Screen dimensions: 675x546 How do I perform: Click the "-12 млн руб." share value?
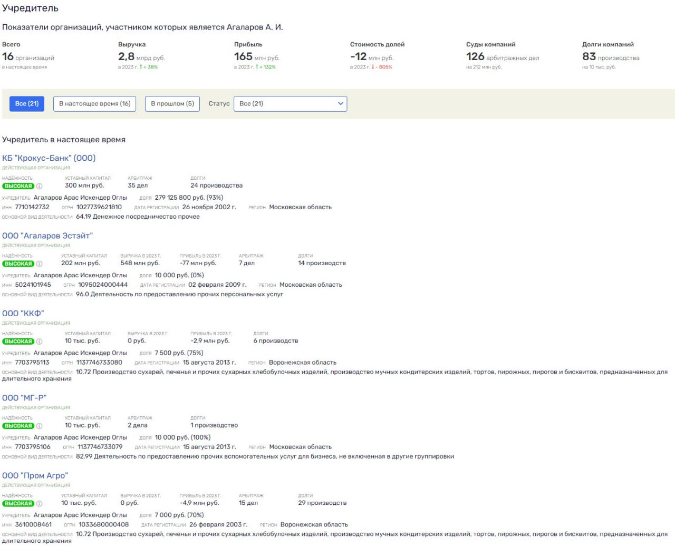[x=372, y=57]
